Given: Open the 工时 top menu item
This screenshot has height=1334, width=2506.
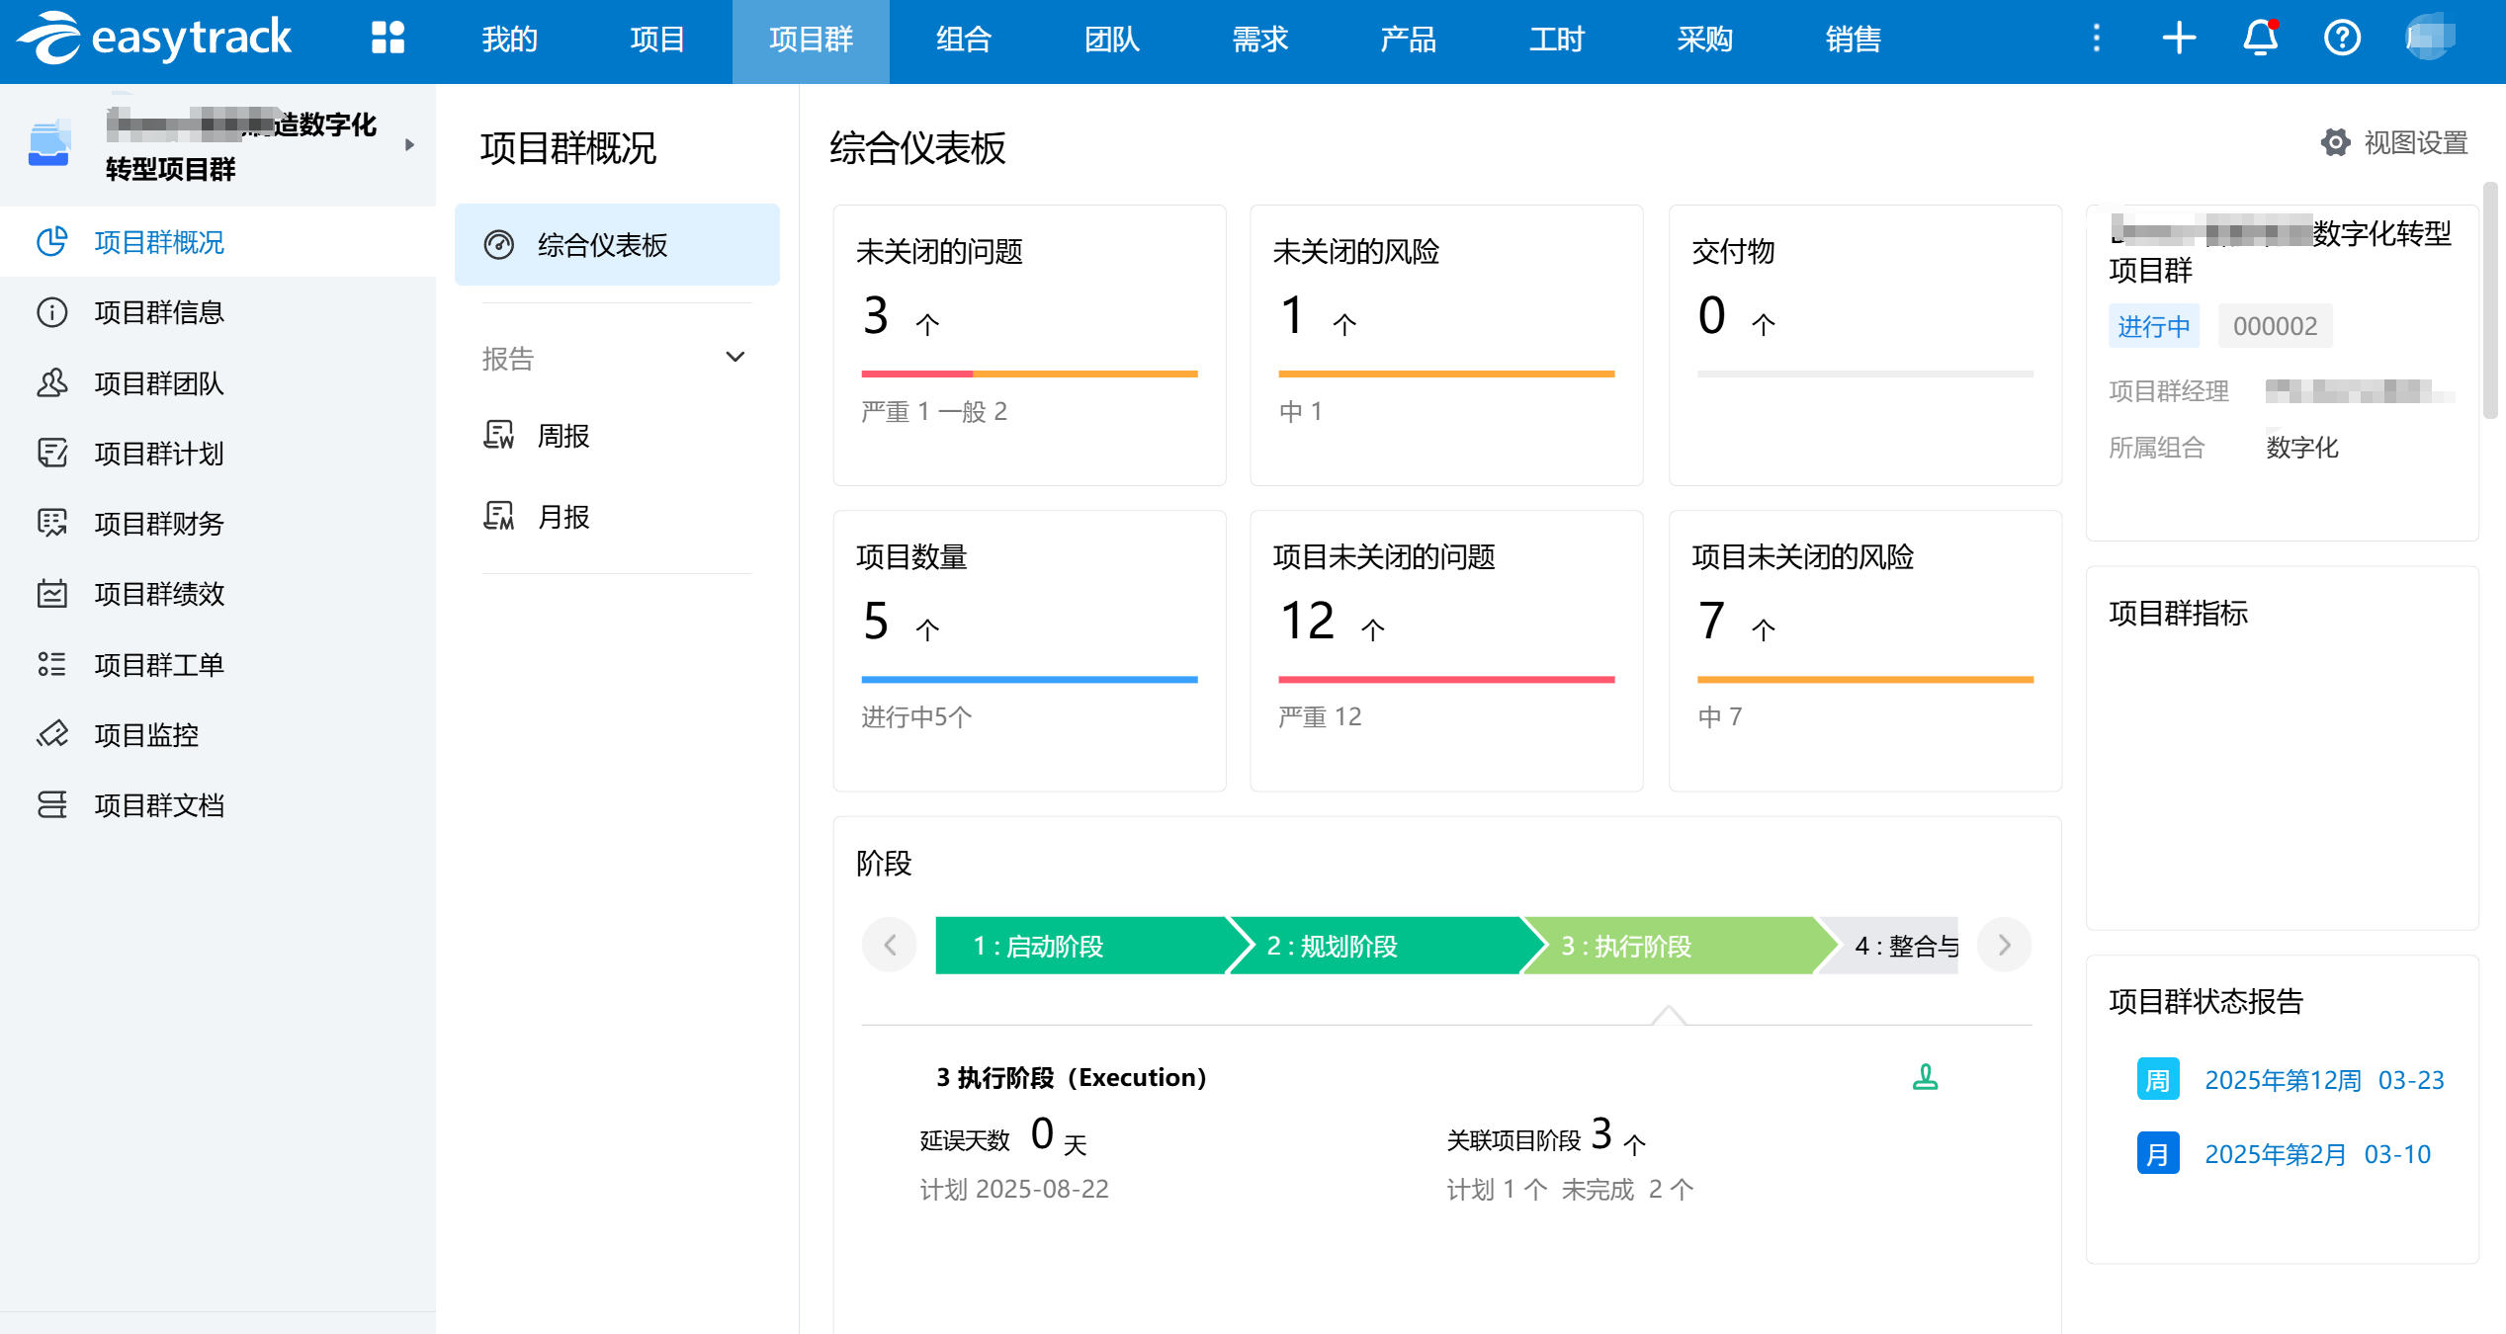Looking at the screenshot, I should click(1556, 40).
